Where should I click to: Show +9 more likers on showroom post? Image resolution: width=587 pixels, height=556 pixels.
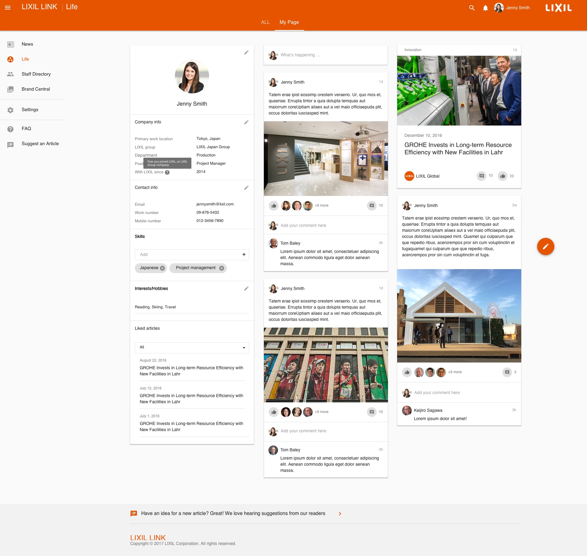(x=322, y=205)
